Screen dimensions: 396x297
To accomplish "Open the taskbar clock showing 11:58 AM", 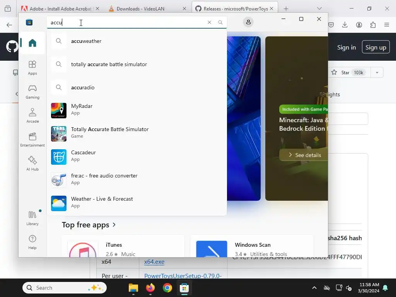I will [x=369, y=288].
